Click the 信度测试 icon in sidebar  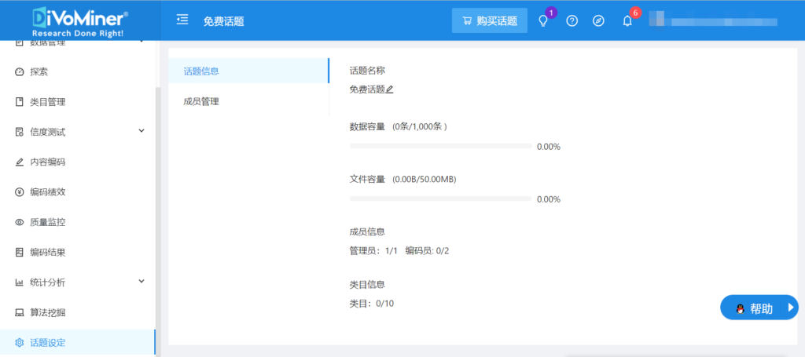pyautogui.click(x=20, y=132)
